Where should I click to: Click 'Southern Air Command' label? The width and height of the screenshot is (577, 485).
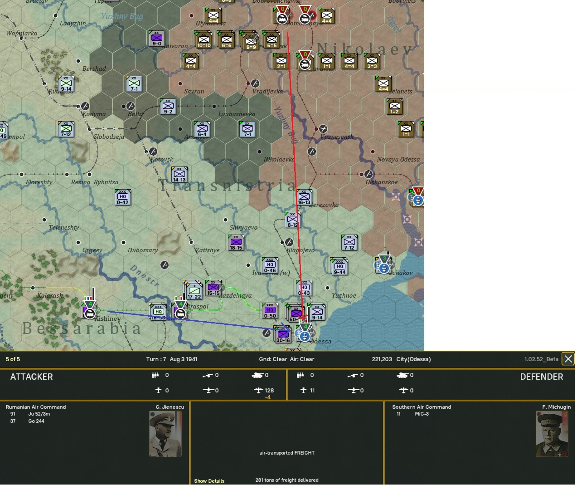coord(422,407)
